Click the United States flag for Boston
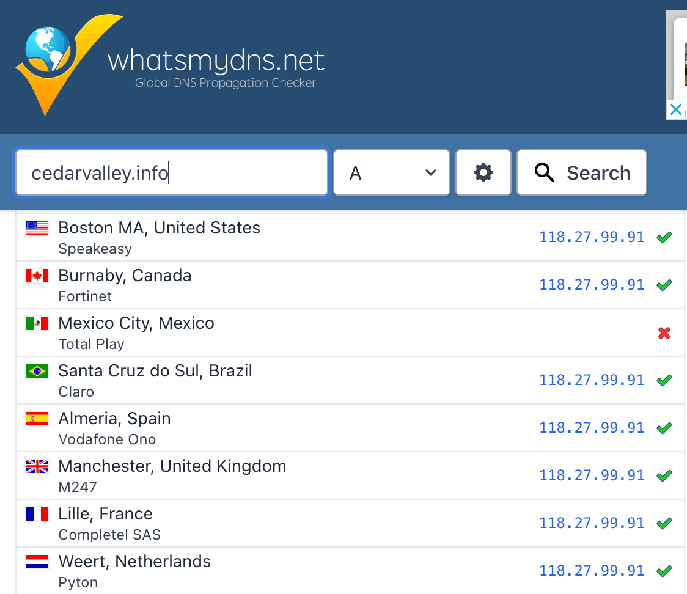The image size is (687, 594). tap(36, 227)
